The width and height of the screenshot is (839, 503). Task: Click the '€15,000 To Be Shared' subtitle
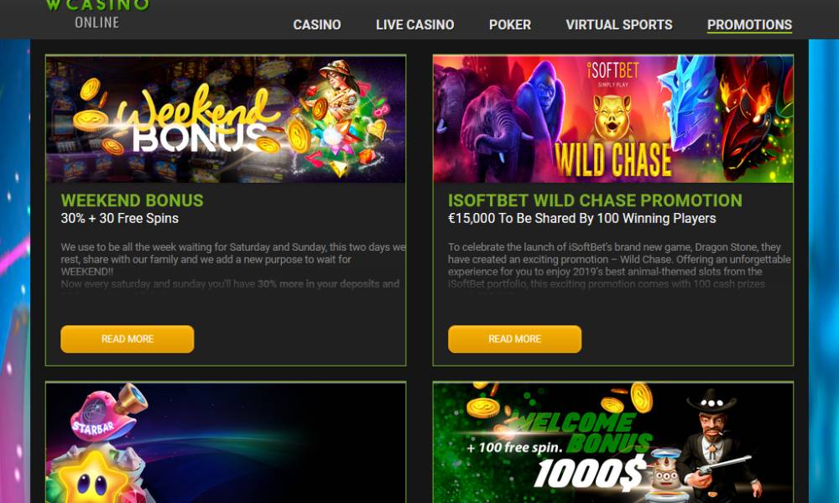coord(581,219)
